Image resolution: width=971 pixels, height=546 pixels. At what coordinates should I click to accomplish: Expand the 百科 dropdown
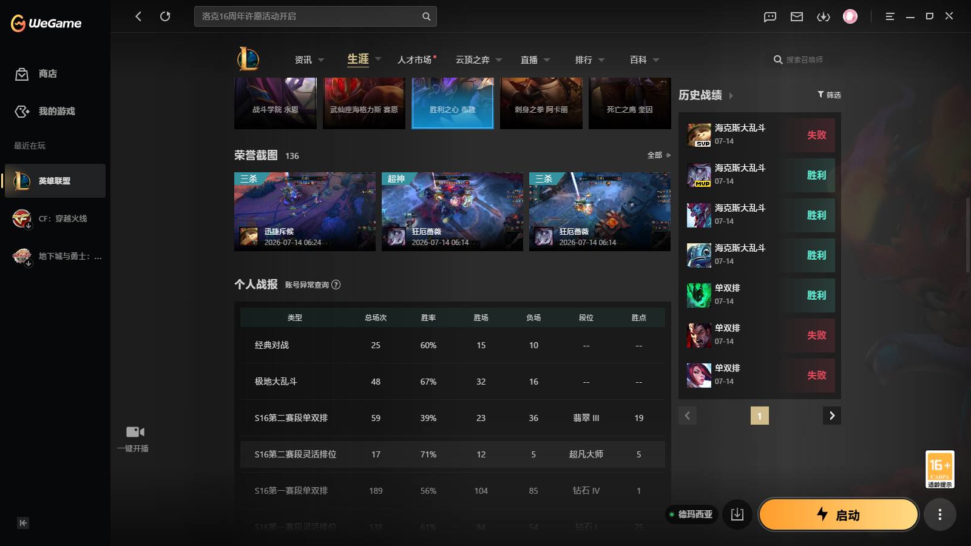656,60
